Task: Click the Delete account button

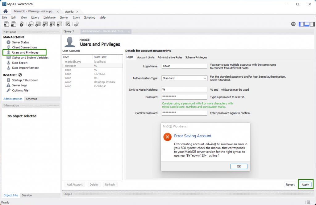Action: tap(94, 184)
